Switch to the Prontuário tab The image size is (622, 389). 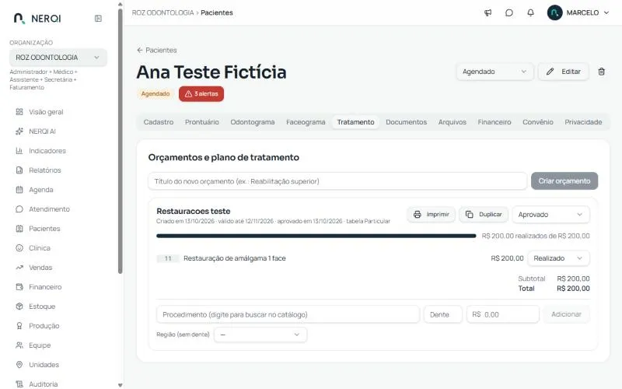coord(202,122)
